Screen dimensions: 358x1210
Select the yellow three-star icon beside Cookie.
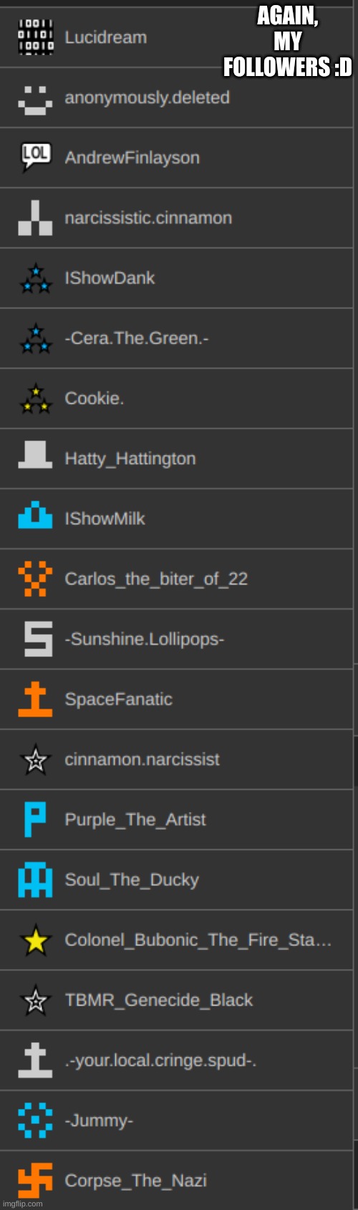point(35,399)
